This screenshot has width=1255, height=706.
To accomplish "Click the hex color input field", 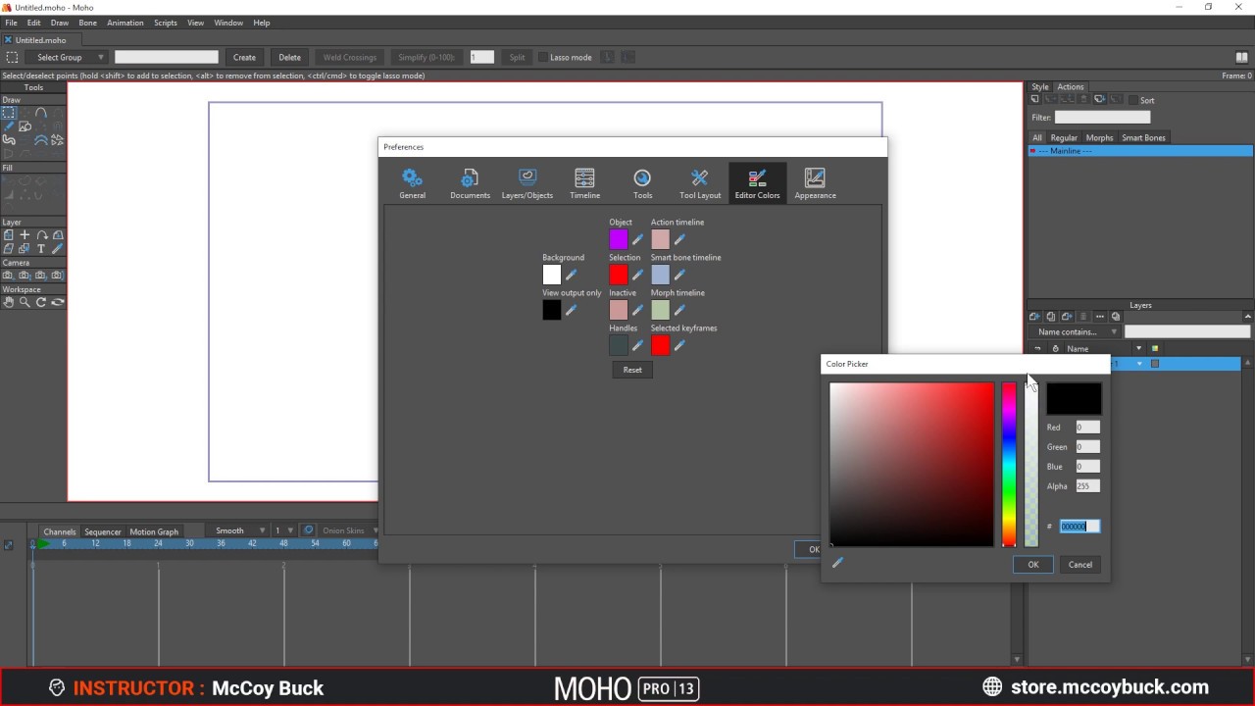I will click(1079, 527).
